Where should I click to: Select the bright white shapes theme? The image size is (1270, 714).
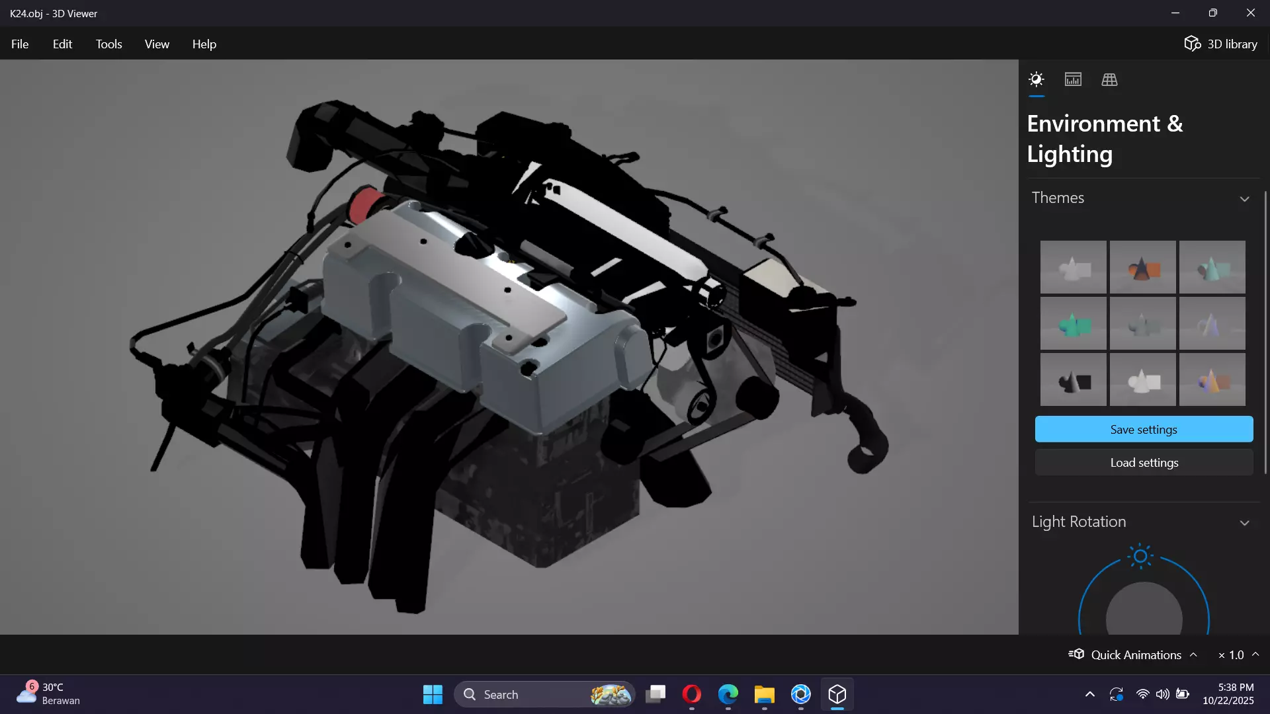(x=1142, y=379)
